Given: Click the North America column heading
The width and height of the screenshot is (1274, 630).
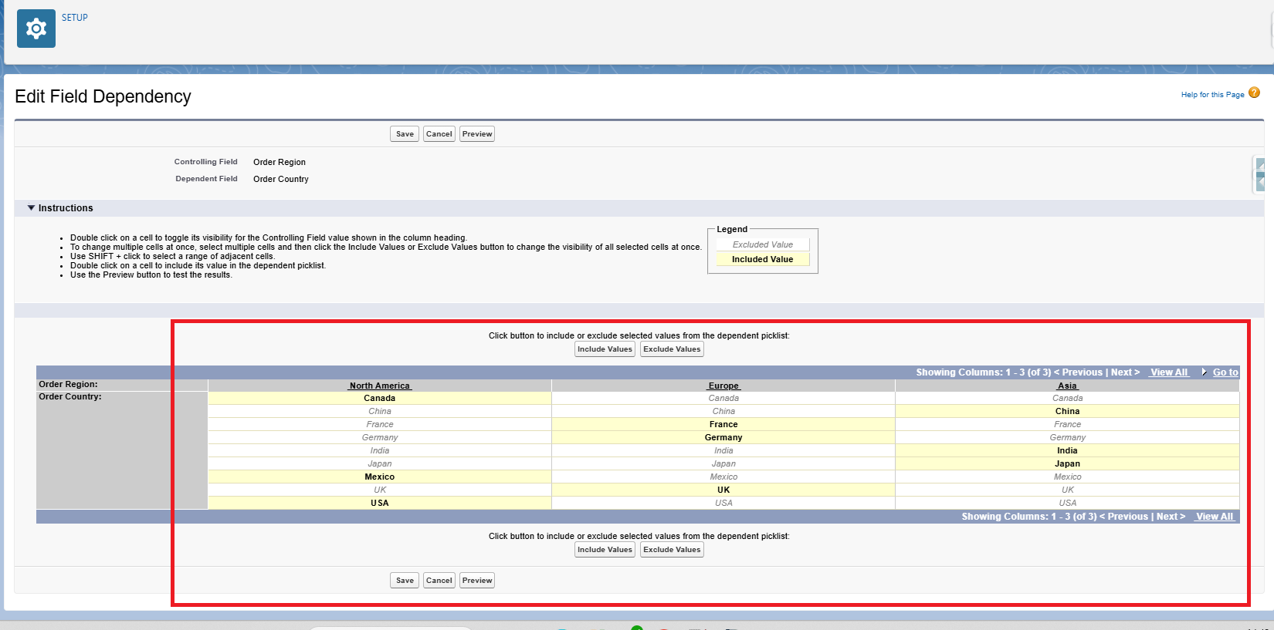Looking at the screenshot, I should click(x=379, y=386).
